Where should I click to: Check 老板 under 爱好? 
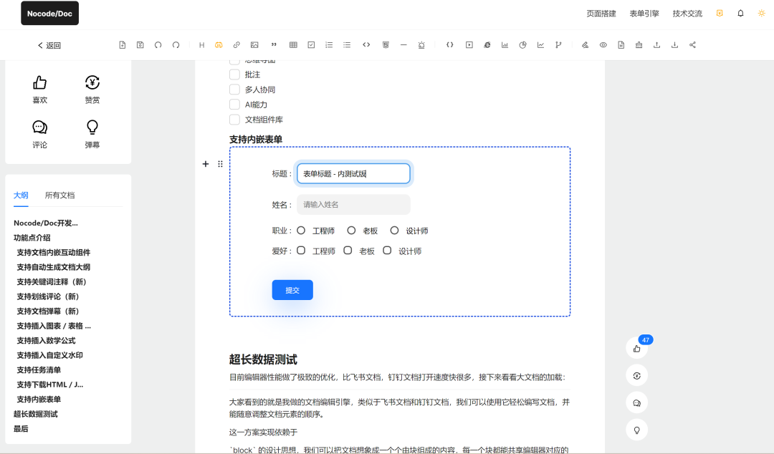(348, 251)
